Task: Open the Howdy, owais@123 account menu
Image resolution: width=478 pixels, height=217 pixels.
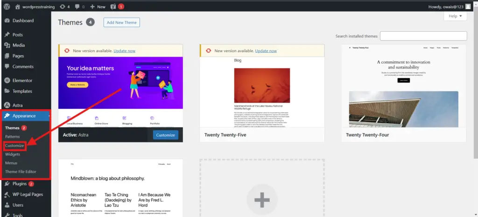Action: (x=450, y=7)
